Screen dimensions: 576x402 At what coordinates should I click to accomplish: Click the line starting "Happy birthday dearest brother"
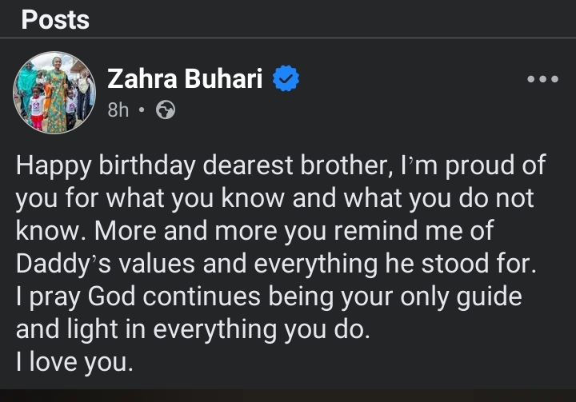click(x=280, y=166)
